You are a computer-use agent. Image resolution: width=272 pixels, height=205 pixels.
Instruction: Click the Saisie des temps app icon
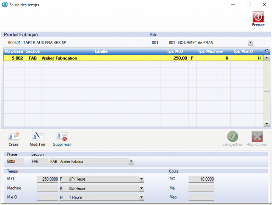(x=5, y=5)
